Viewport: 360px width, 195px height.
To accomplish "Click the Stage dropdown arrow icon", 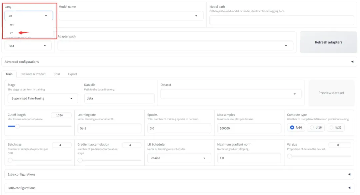I will click(71, 99).
